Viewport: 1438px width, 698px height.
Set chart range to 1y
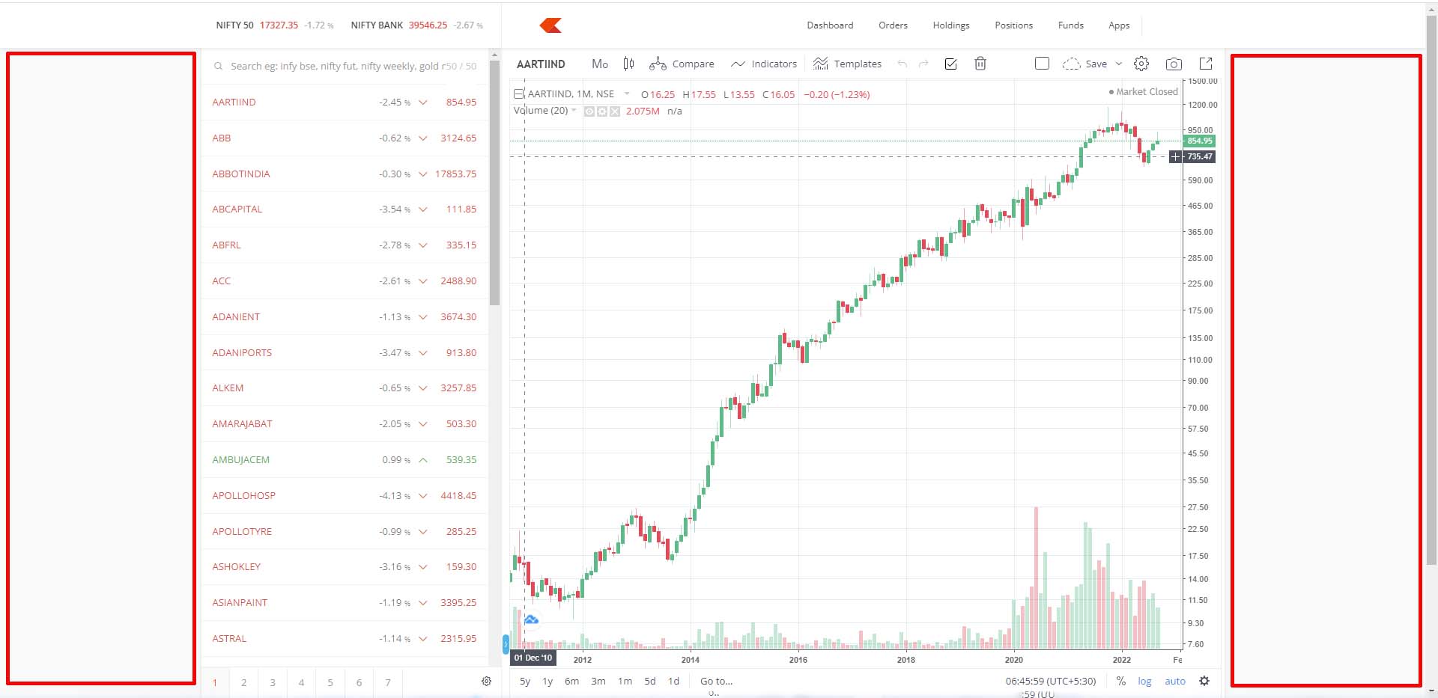tap(547, 681)
